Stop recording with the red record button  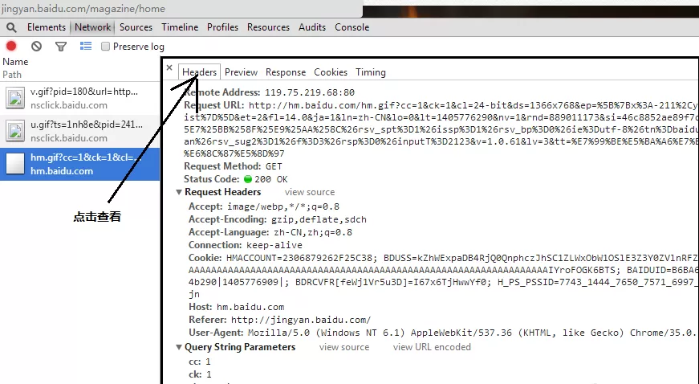[11, 46]
